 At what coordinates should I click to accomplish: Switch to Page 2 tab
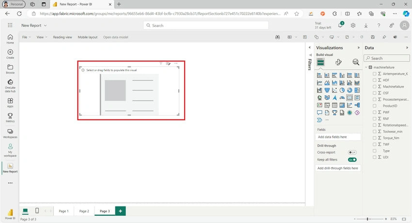tap(84, 211)
